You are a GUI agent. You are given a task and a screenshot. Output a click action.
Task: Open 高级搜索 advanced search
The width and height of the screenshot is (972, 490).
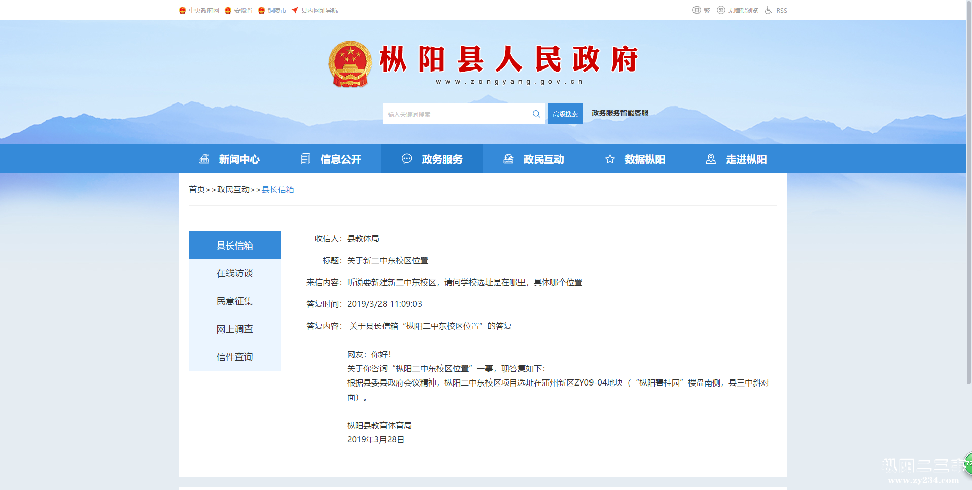click(565, 114)
